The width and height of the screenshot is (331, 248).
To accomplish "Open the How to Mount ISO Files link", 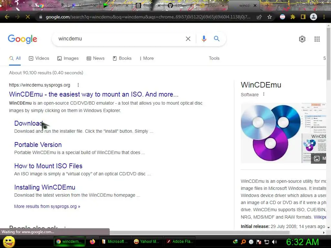I will [48, 166].
